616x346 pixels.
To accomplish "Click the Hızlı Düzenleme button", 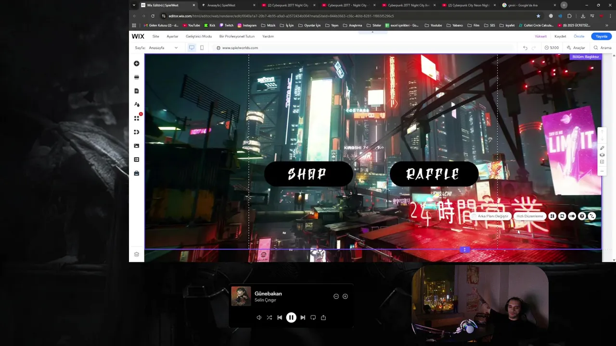I will coord(530,216).
